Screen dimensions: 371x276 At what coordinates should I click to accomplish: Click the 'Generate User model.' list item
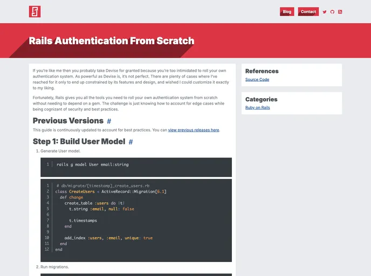point(60,151)
